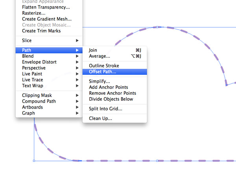
Task: Click the bottom center bounding box handle
Action: pos(157,161)
